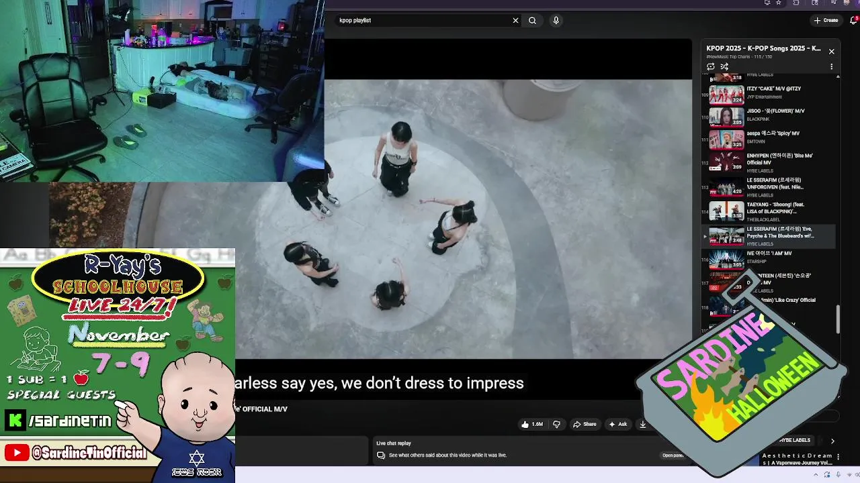This screenshot has height=483, width=860.
Task: Open the Share dialog for the video
Action: 584,424
